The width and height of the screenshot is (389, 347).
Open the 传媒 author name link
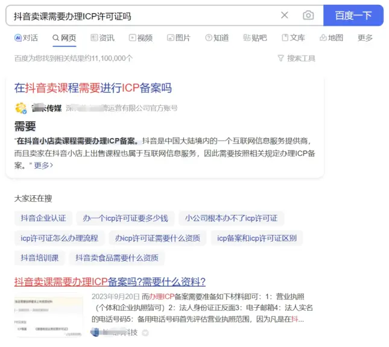tap(46, 108)
